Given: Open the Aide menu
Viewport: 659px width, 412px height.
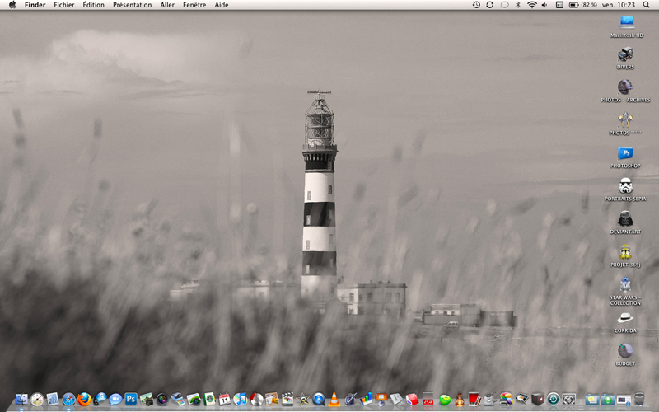Looking at the screenshot, I should pyautogui.click(x=222, y=5).
